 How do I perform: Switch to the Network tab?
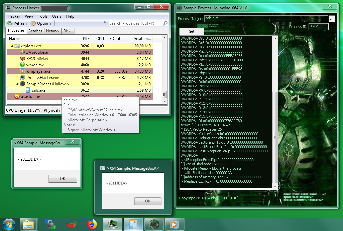point(53,31)
